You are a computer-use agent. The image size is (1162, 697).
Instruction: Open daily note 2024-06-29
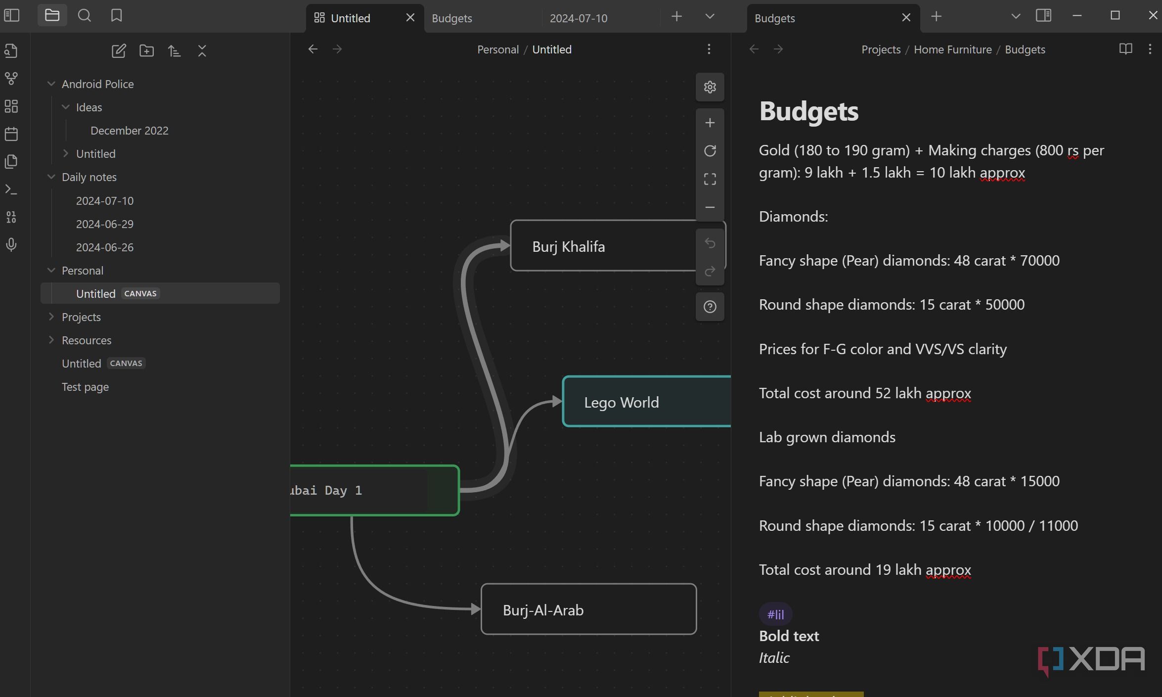105,224
